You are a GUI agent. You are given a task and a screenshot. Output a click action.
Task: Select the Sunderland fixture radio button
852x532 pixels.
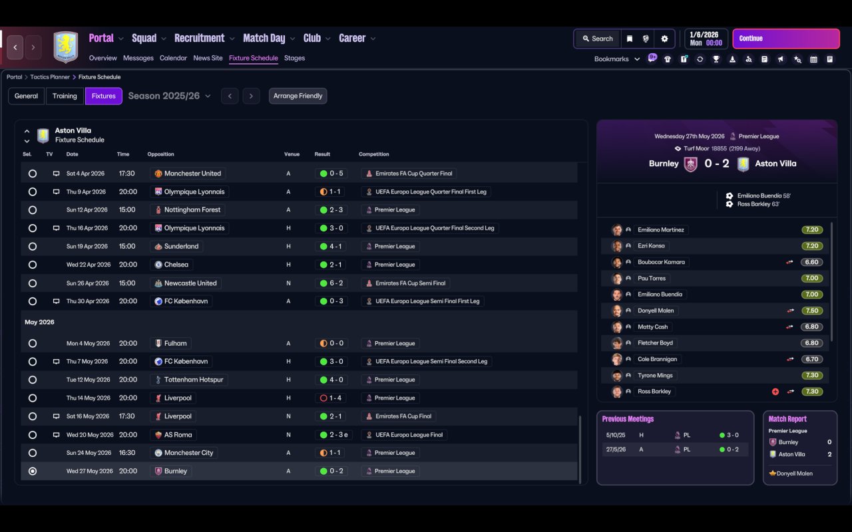[33, 247]
